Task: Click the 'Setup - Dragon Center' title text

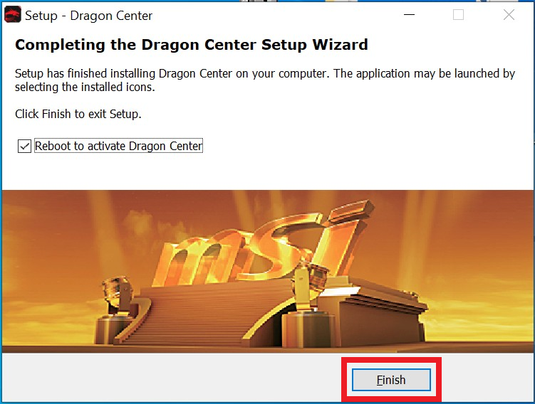Action: click(89, 16)
